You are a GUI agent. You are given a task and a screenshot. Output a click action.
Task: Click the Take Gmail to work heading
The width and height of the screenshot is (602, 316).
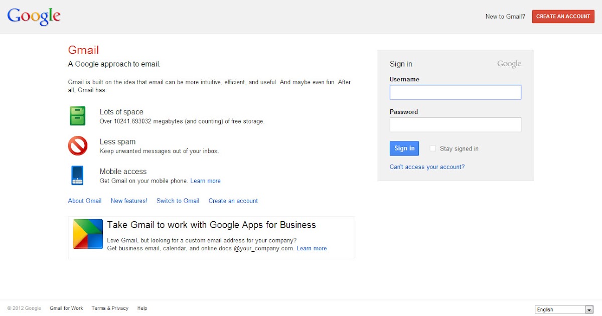212,225
